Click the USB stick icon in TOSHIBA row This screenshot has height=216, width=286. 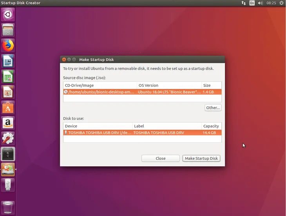click(66, 133)
